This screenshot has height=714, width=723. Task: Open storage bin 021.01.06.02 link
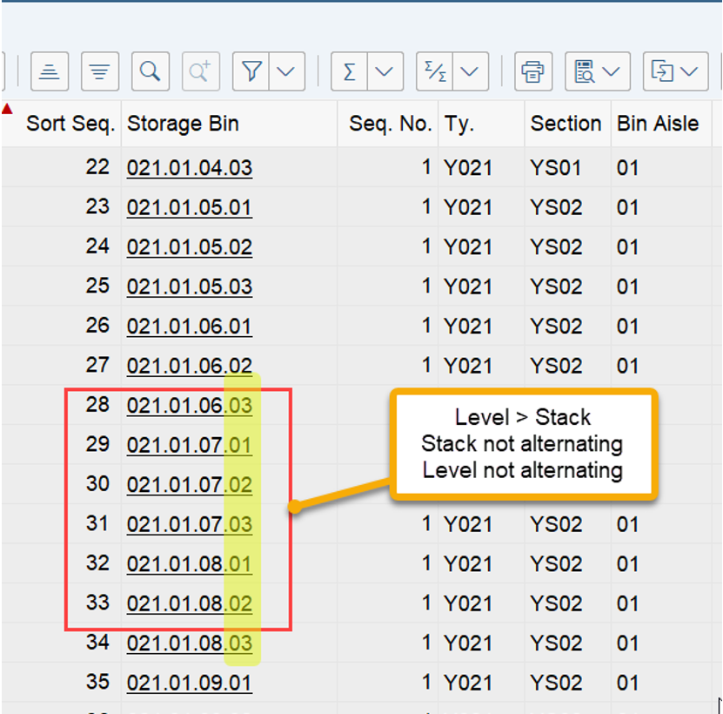pyautogui.click(x=190, y=366)
